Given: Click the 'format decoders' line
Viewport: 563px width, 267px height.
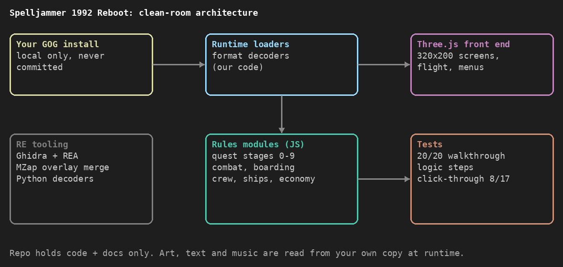Looking at the screenshot, I should pos(250,56).
